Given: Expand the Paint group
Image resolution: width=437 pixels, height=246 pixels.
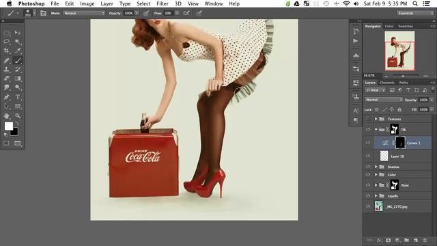Looking at the screenshot, I should [376, 185].
